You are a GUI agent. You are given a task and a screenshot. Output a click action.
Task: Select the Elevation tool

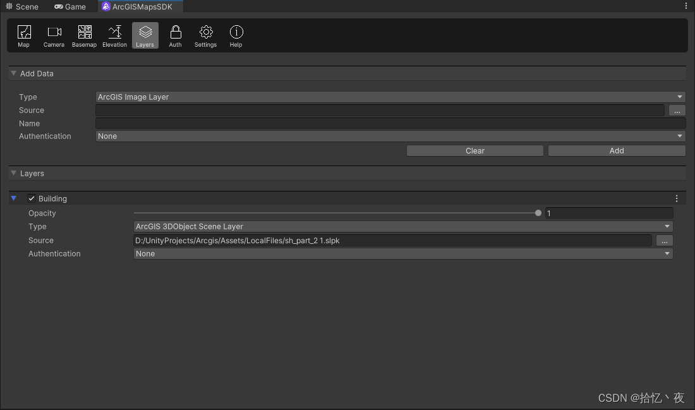pos(114,35)
